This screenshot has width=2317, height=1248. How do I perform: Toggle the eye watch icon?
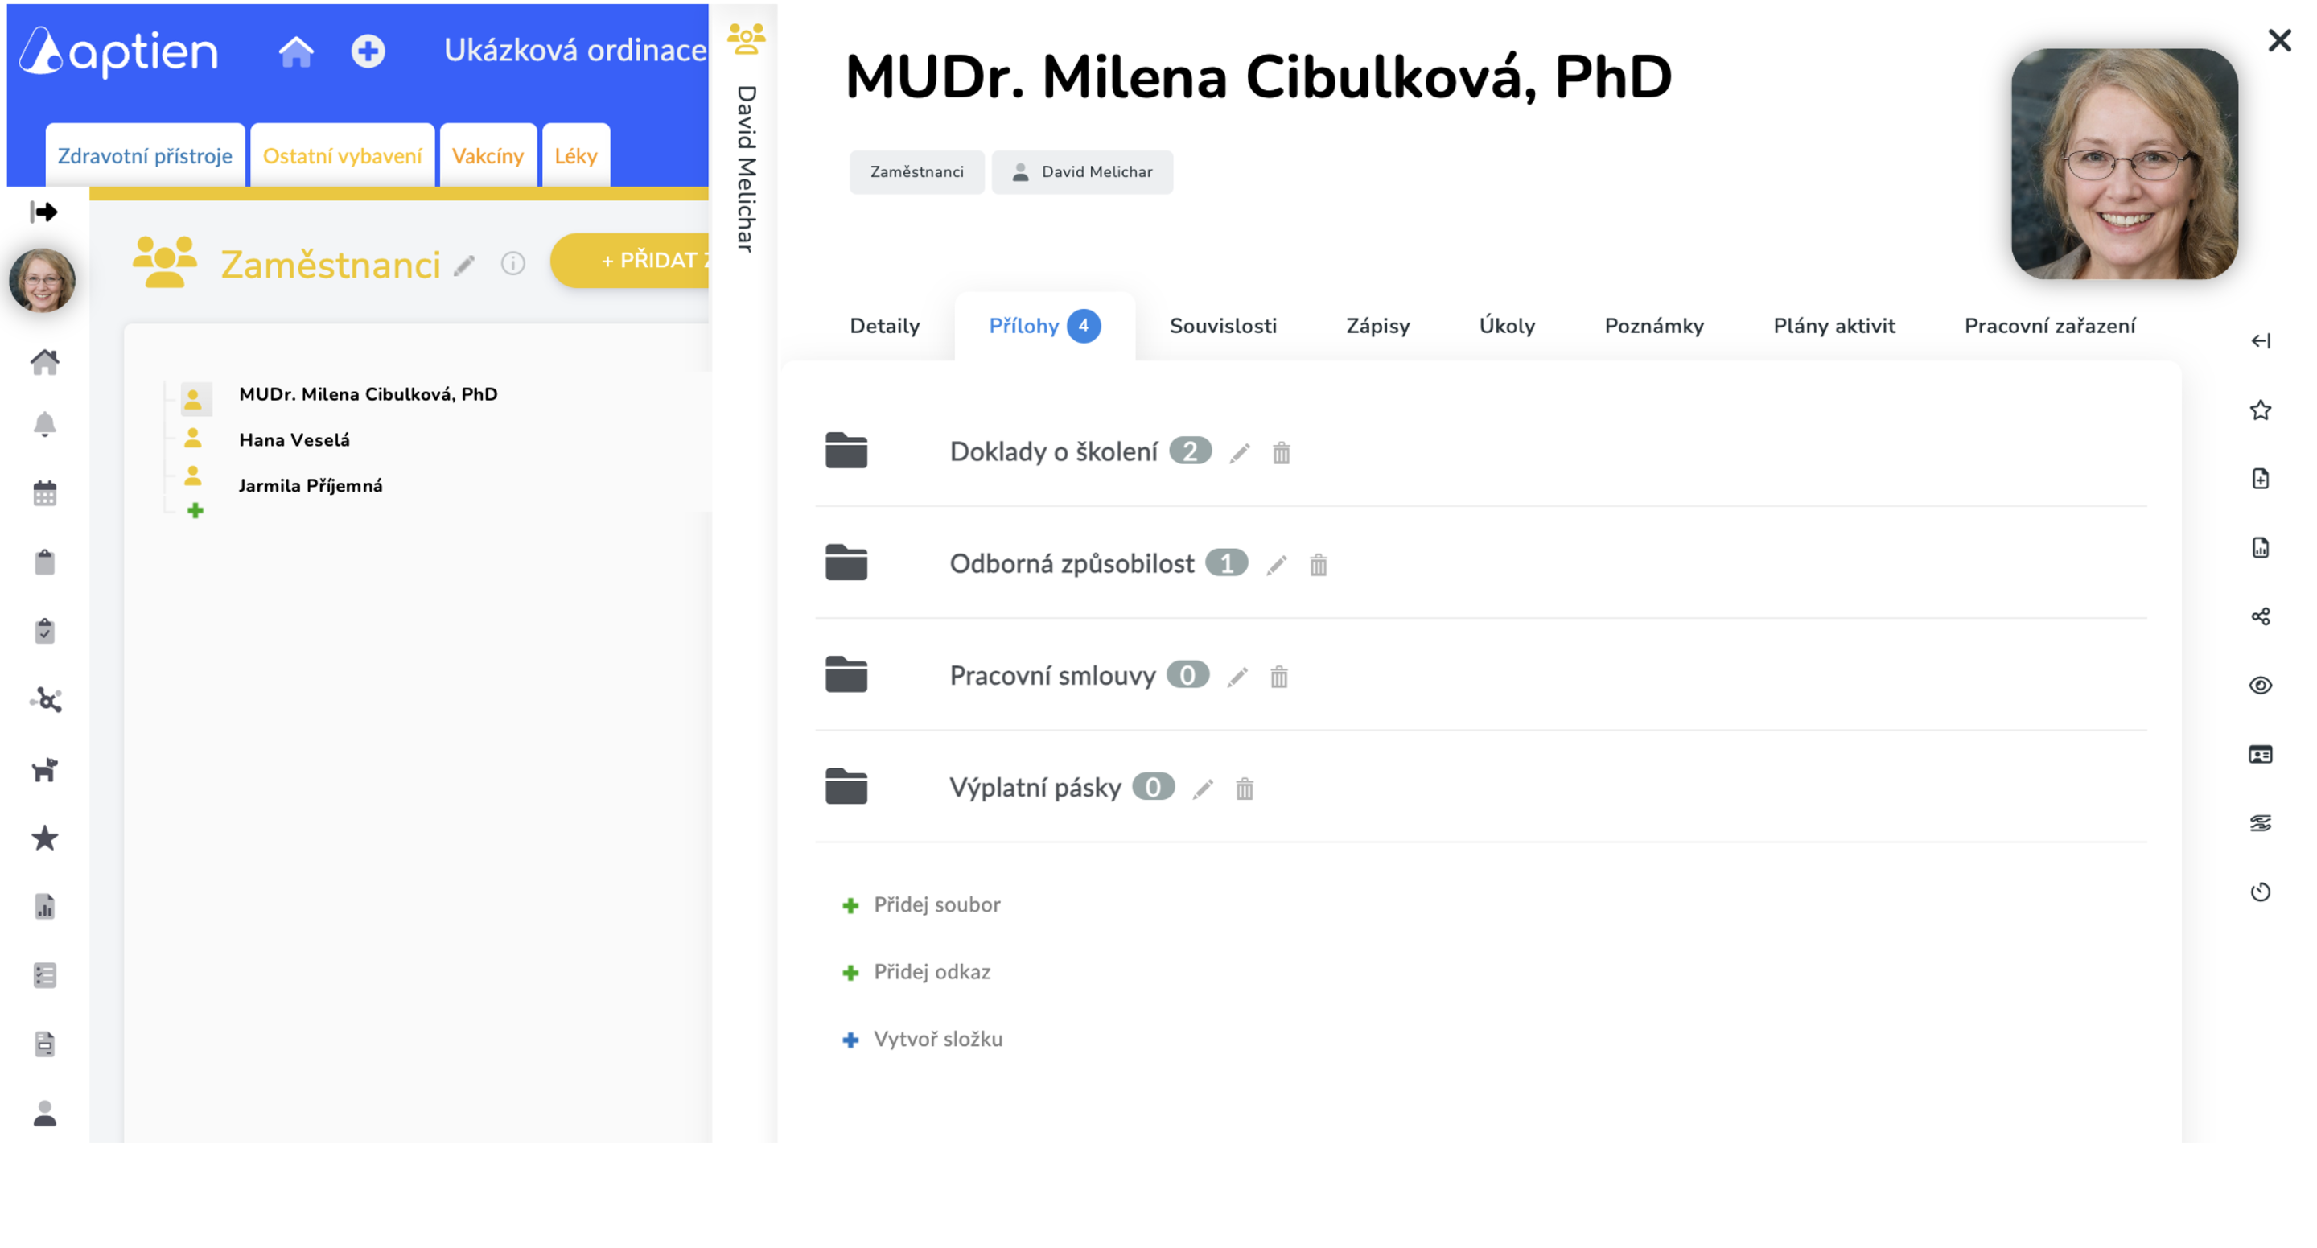tap(2259, 686)
